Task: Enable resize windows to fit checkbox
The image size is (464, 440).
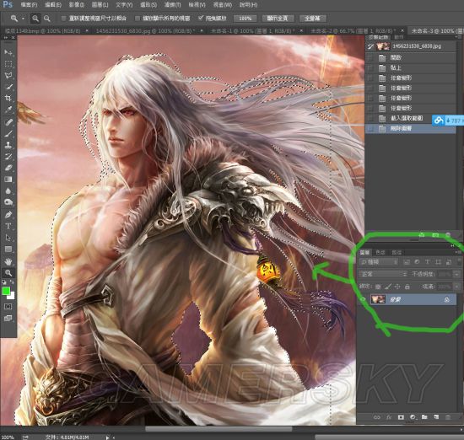Action: click(x=63, y=19)
